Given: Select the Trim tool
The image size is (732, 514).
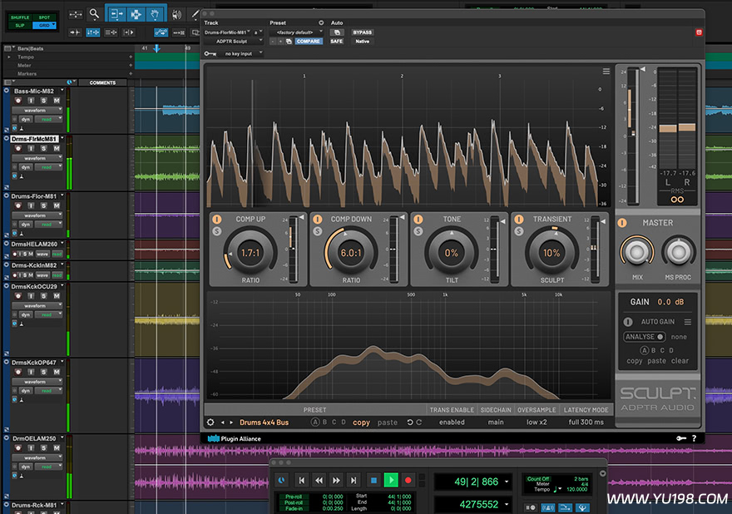Looking at the screenshot, I should coord(116,12).
